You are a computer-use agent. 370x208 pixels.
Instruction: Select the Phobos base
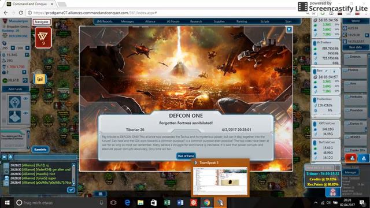point(355,73)
